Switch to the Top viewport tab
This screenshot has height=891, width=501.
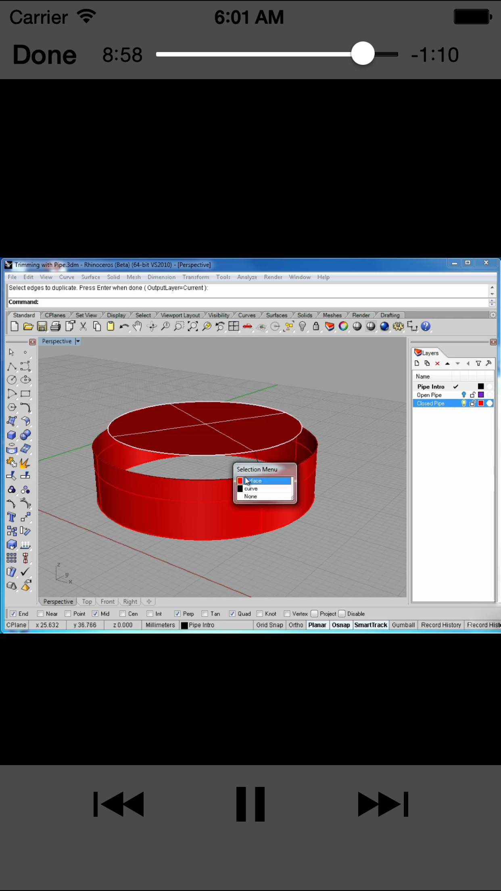pyautogui.click(x=87, y=602)
